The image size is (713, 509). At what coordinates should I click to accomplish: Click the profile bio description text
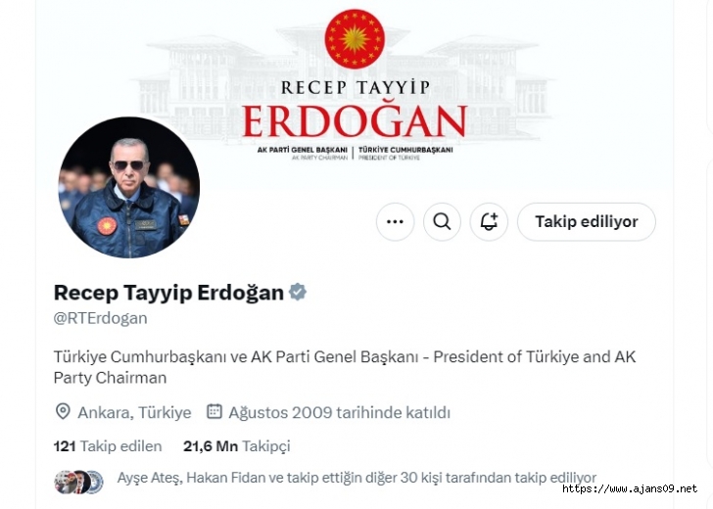(x=345, y=367)
